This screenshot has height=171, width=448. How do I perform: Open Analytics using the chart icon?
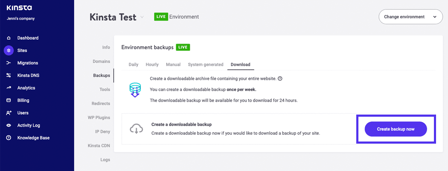pos(9,88)
